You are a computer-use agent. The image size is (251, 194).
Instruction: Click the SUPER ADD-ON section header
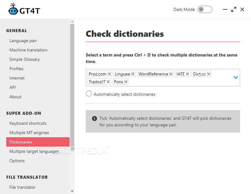(x=24, y=113)
